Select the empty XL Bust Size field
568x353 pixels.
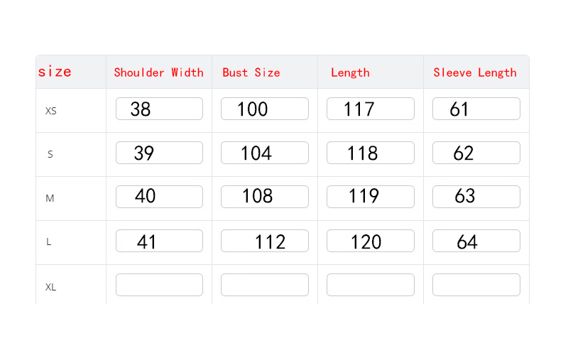point(265,285)
